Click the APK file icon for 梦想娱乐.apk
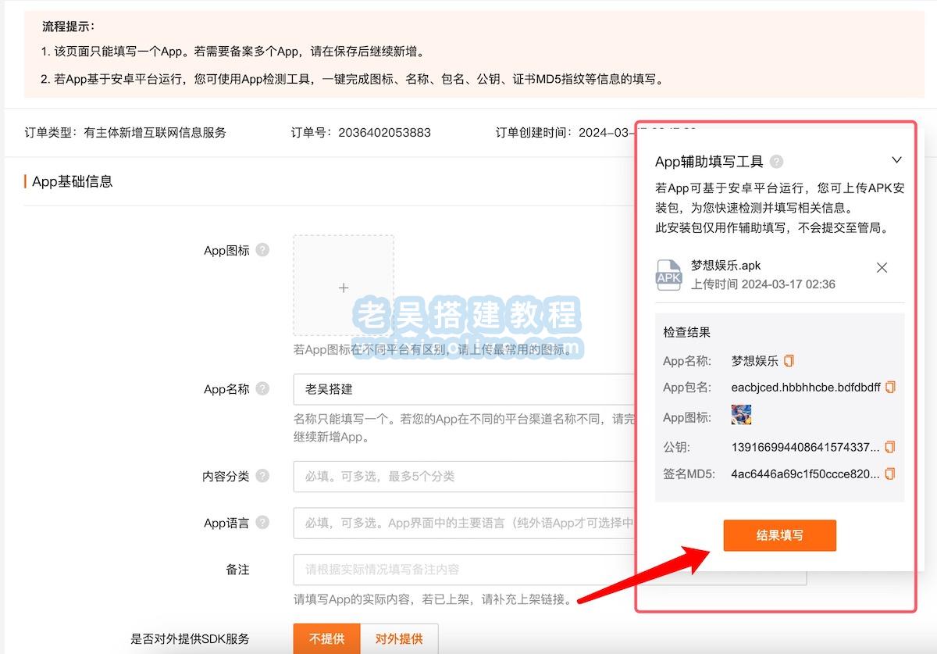 point(668,275)
